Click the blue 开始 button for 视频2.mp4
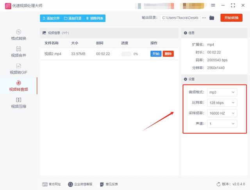The width and height of the screenshot is (250, 190). 156,54
